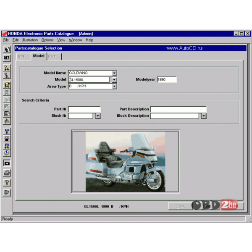Click the greyed-out cart icon

click(x=7, y=92)
